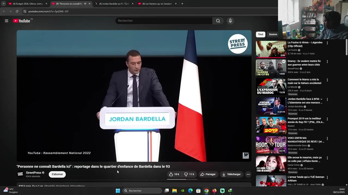Reload the page in Chrome

[x=17, y=11]
